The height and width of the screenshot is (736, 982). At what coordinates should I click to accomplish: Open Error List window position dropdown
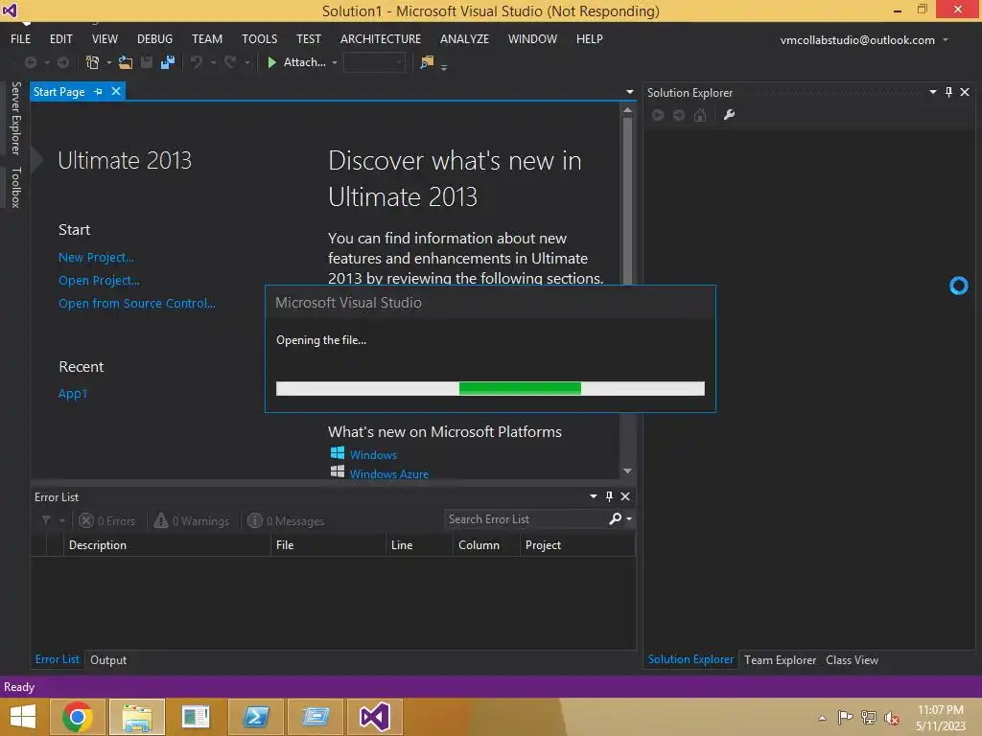(593, 496)
